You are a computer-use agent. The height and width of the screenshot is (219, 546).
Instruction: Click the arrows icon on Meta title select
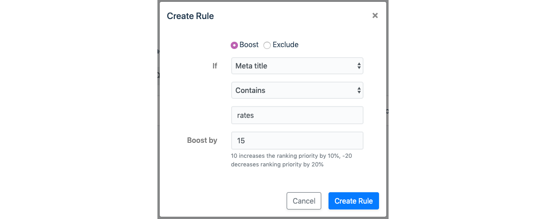pos(359,66)
